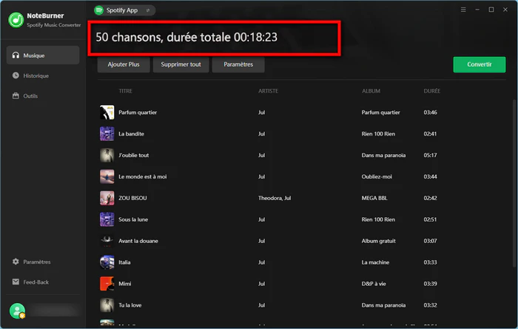Click the swap source icon beside Spotify App
The image size is (518, 329).
148,10
